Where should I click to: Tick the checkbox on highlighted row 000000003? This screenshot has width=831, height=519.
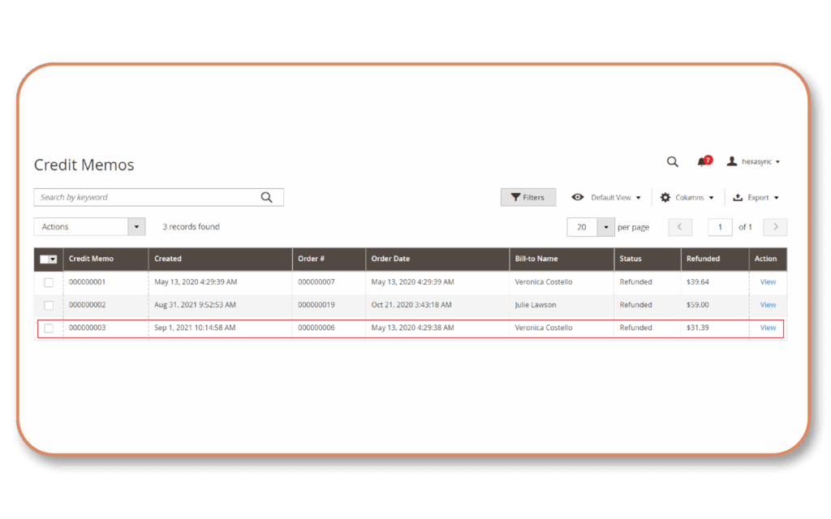[x=48, y=328]
